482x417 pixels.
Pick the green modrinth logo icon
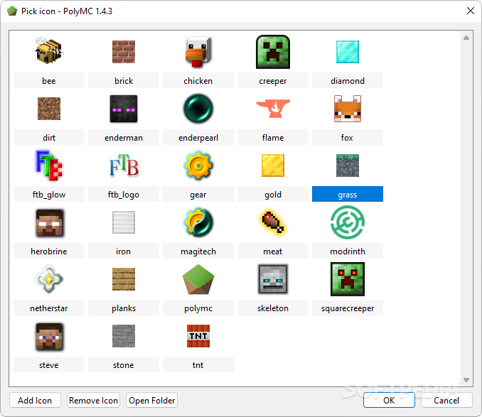(348, 222)
